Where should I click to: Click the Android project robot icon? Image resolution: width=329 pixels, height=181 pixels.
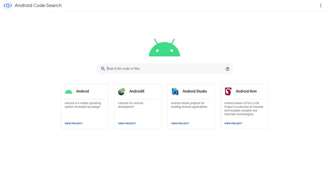(x=68, y=92)
